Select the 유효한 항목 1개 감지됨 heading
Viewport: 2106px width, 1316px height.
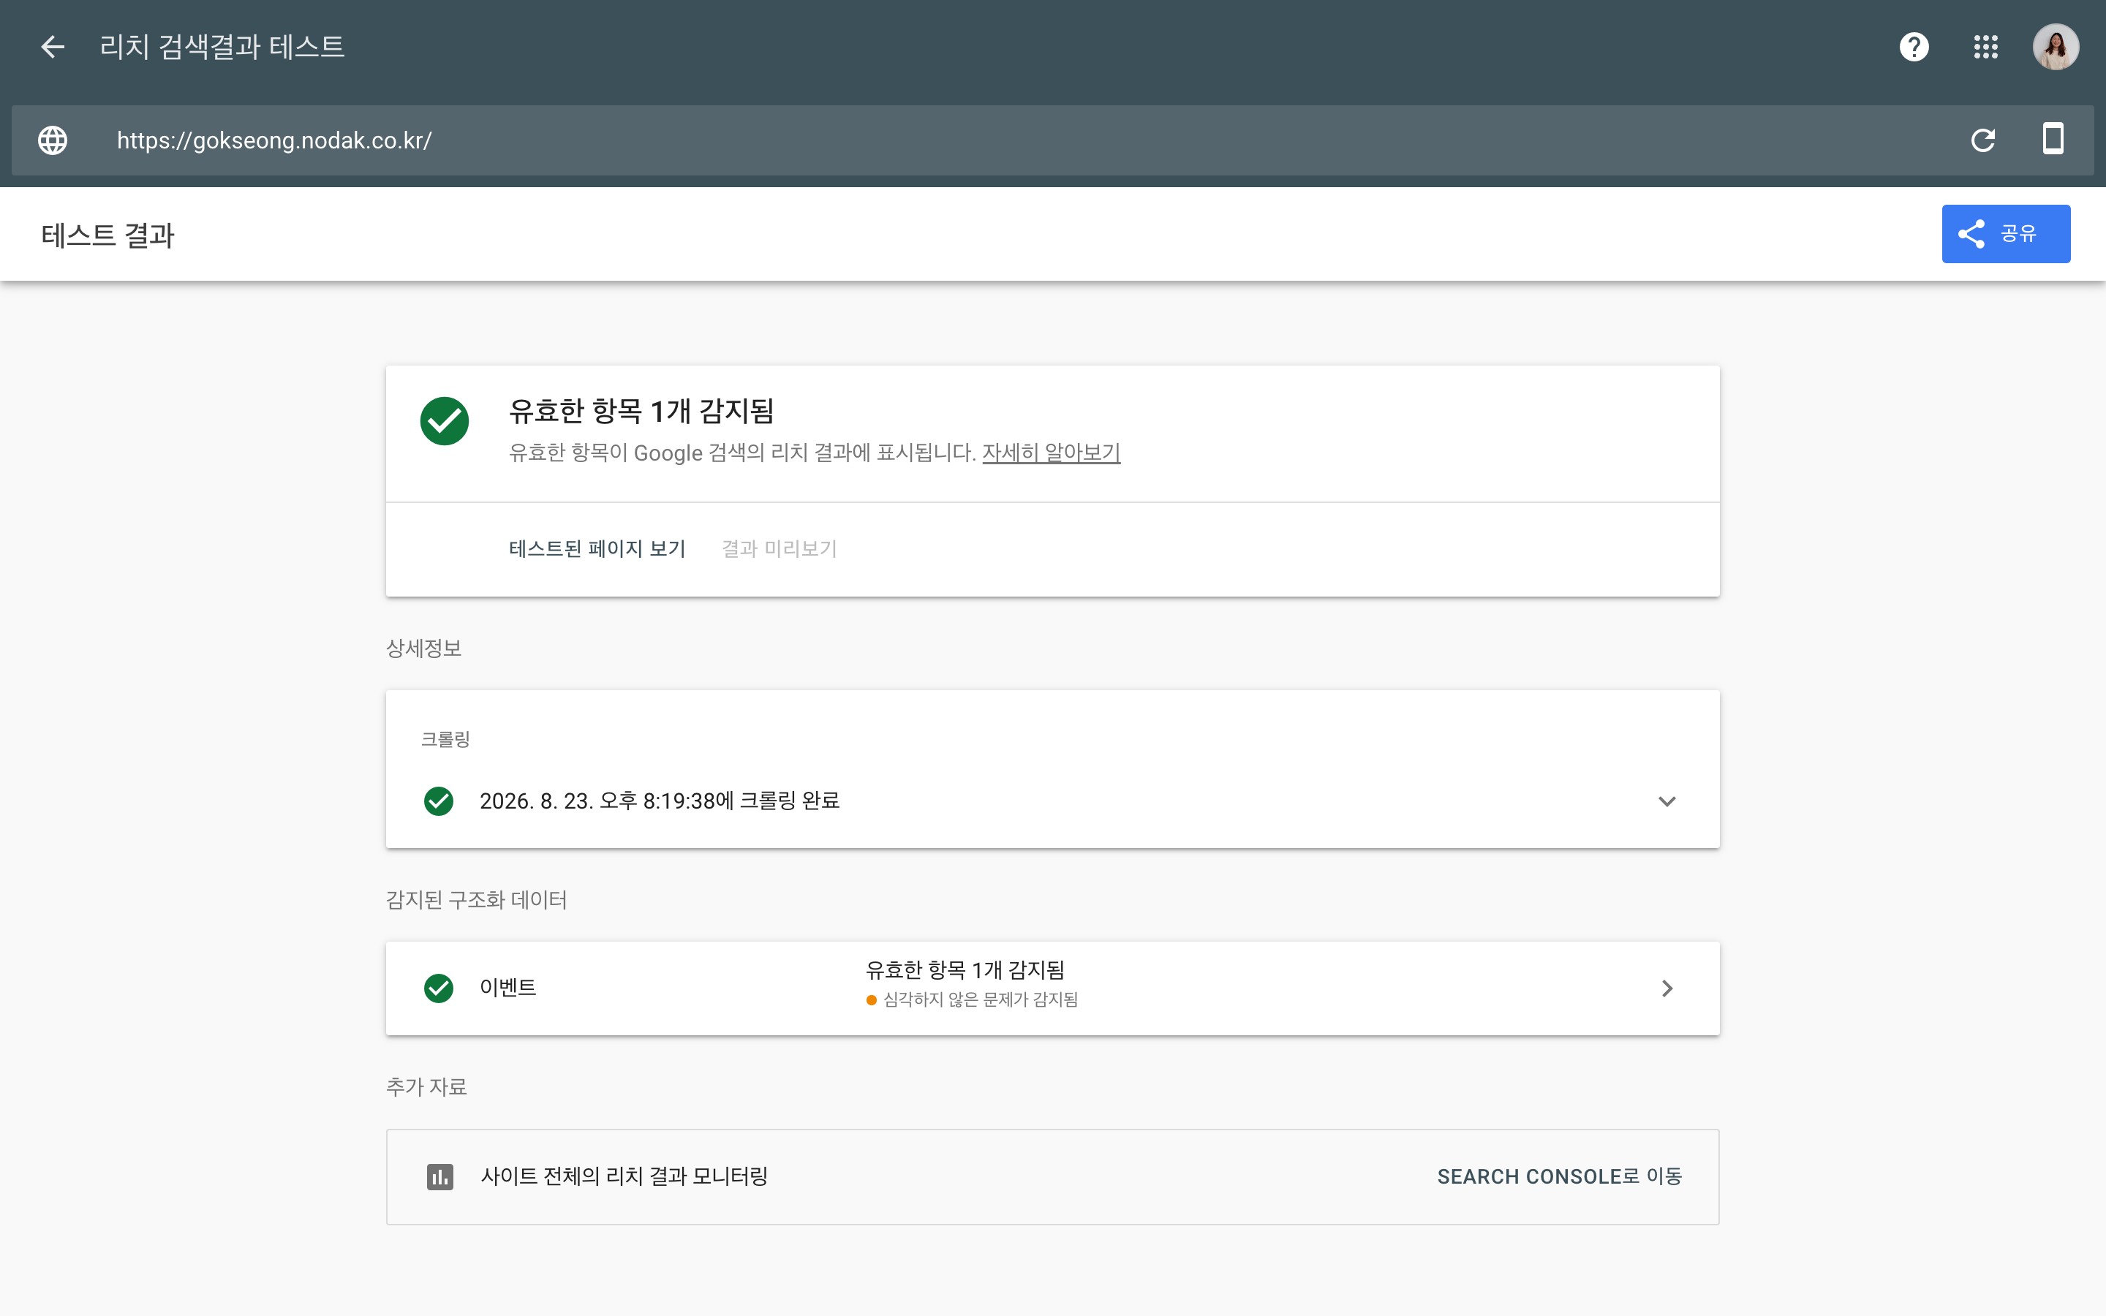tap(641, 410)
